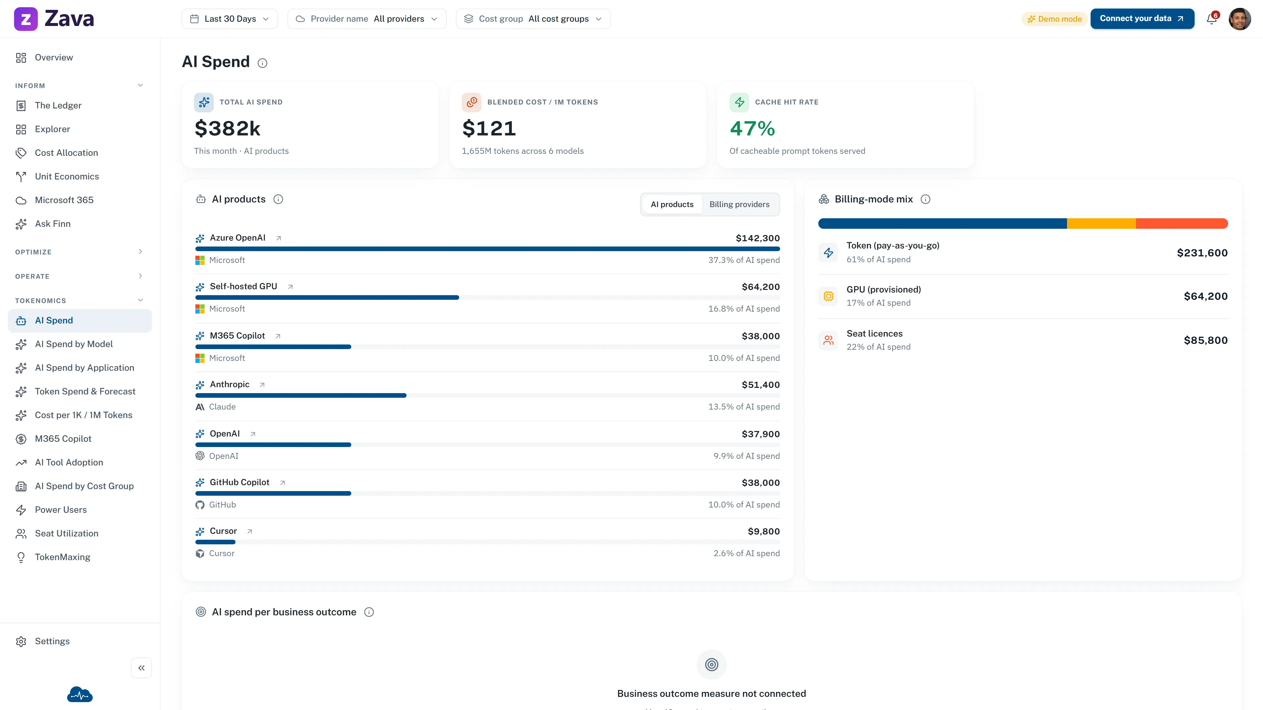Open Microsoft 365 page
The height and width of the screenshot is (710, 1263).
[x=80, y=200]
